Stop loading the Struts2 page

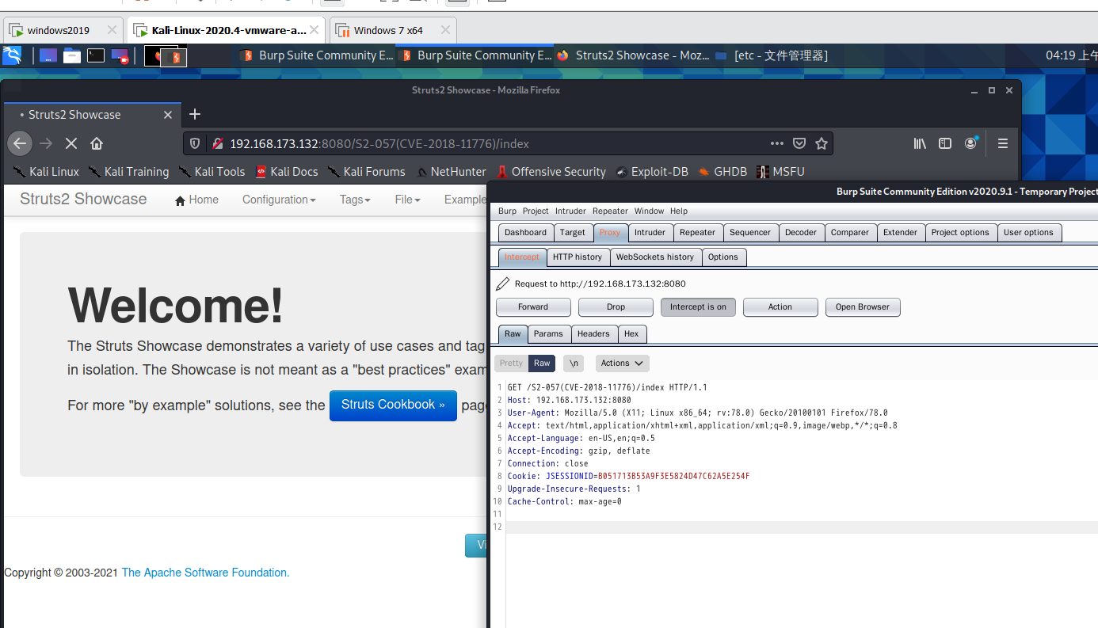(x=71, y=143)
